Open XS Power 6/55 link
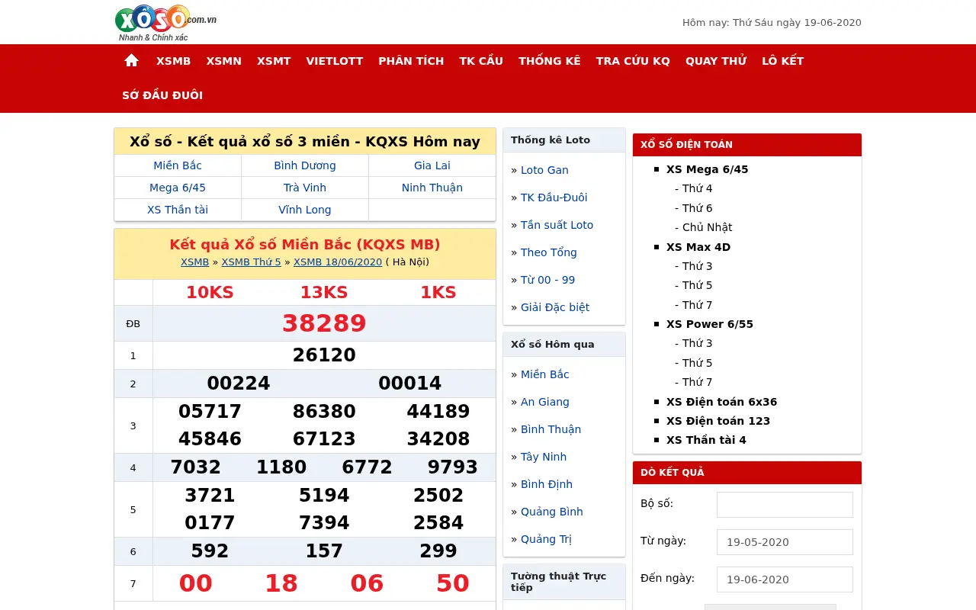The image size is (976, 610). pyautogui.click(x=710, y=324)
